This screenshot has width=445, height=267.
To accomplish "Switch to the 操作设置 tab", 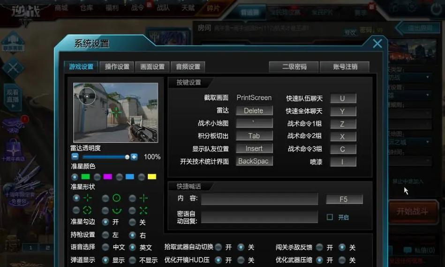I will pos(117,67).
